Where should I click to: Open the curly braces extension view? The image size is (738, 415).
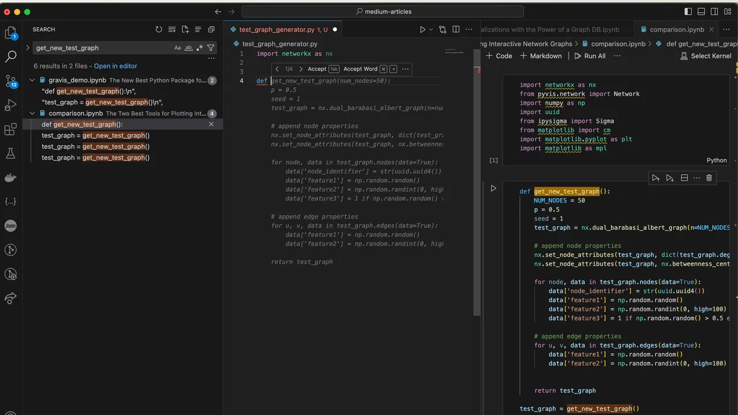(10, 202)
